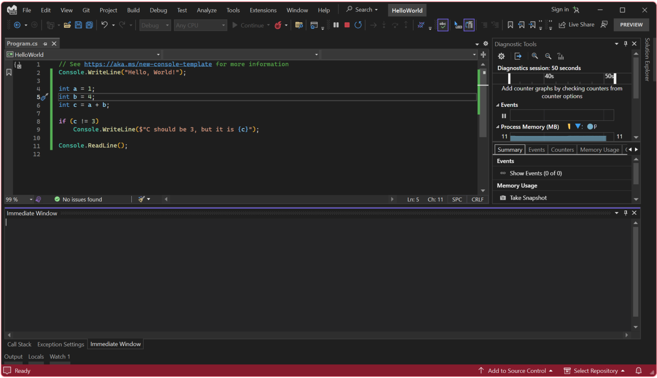
Task: Select the Summary tab in Diagnostic Tools
Action: click(x=509, y=150)
